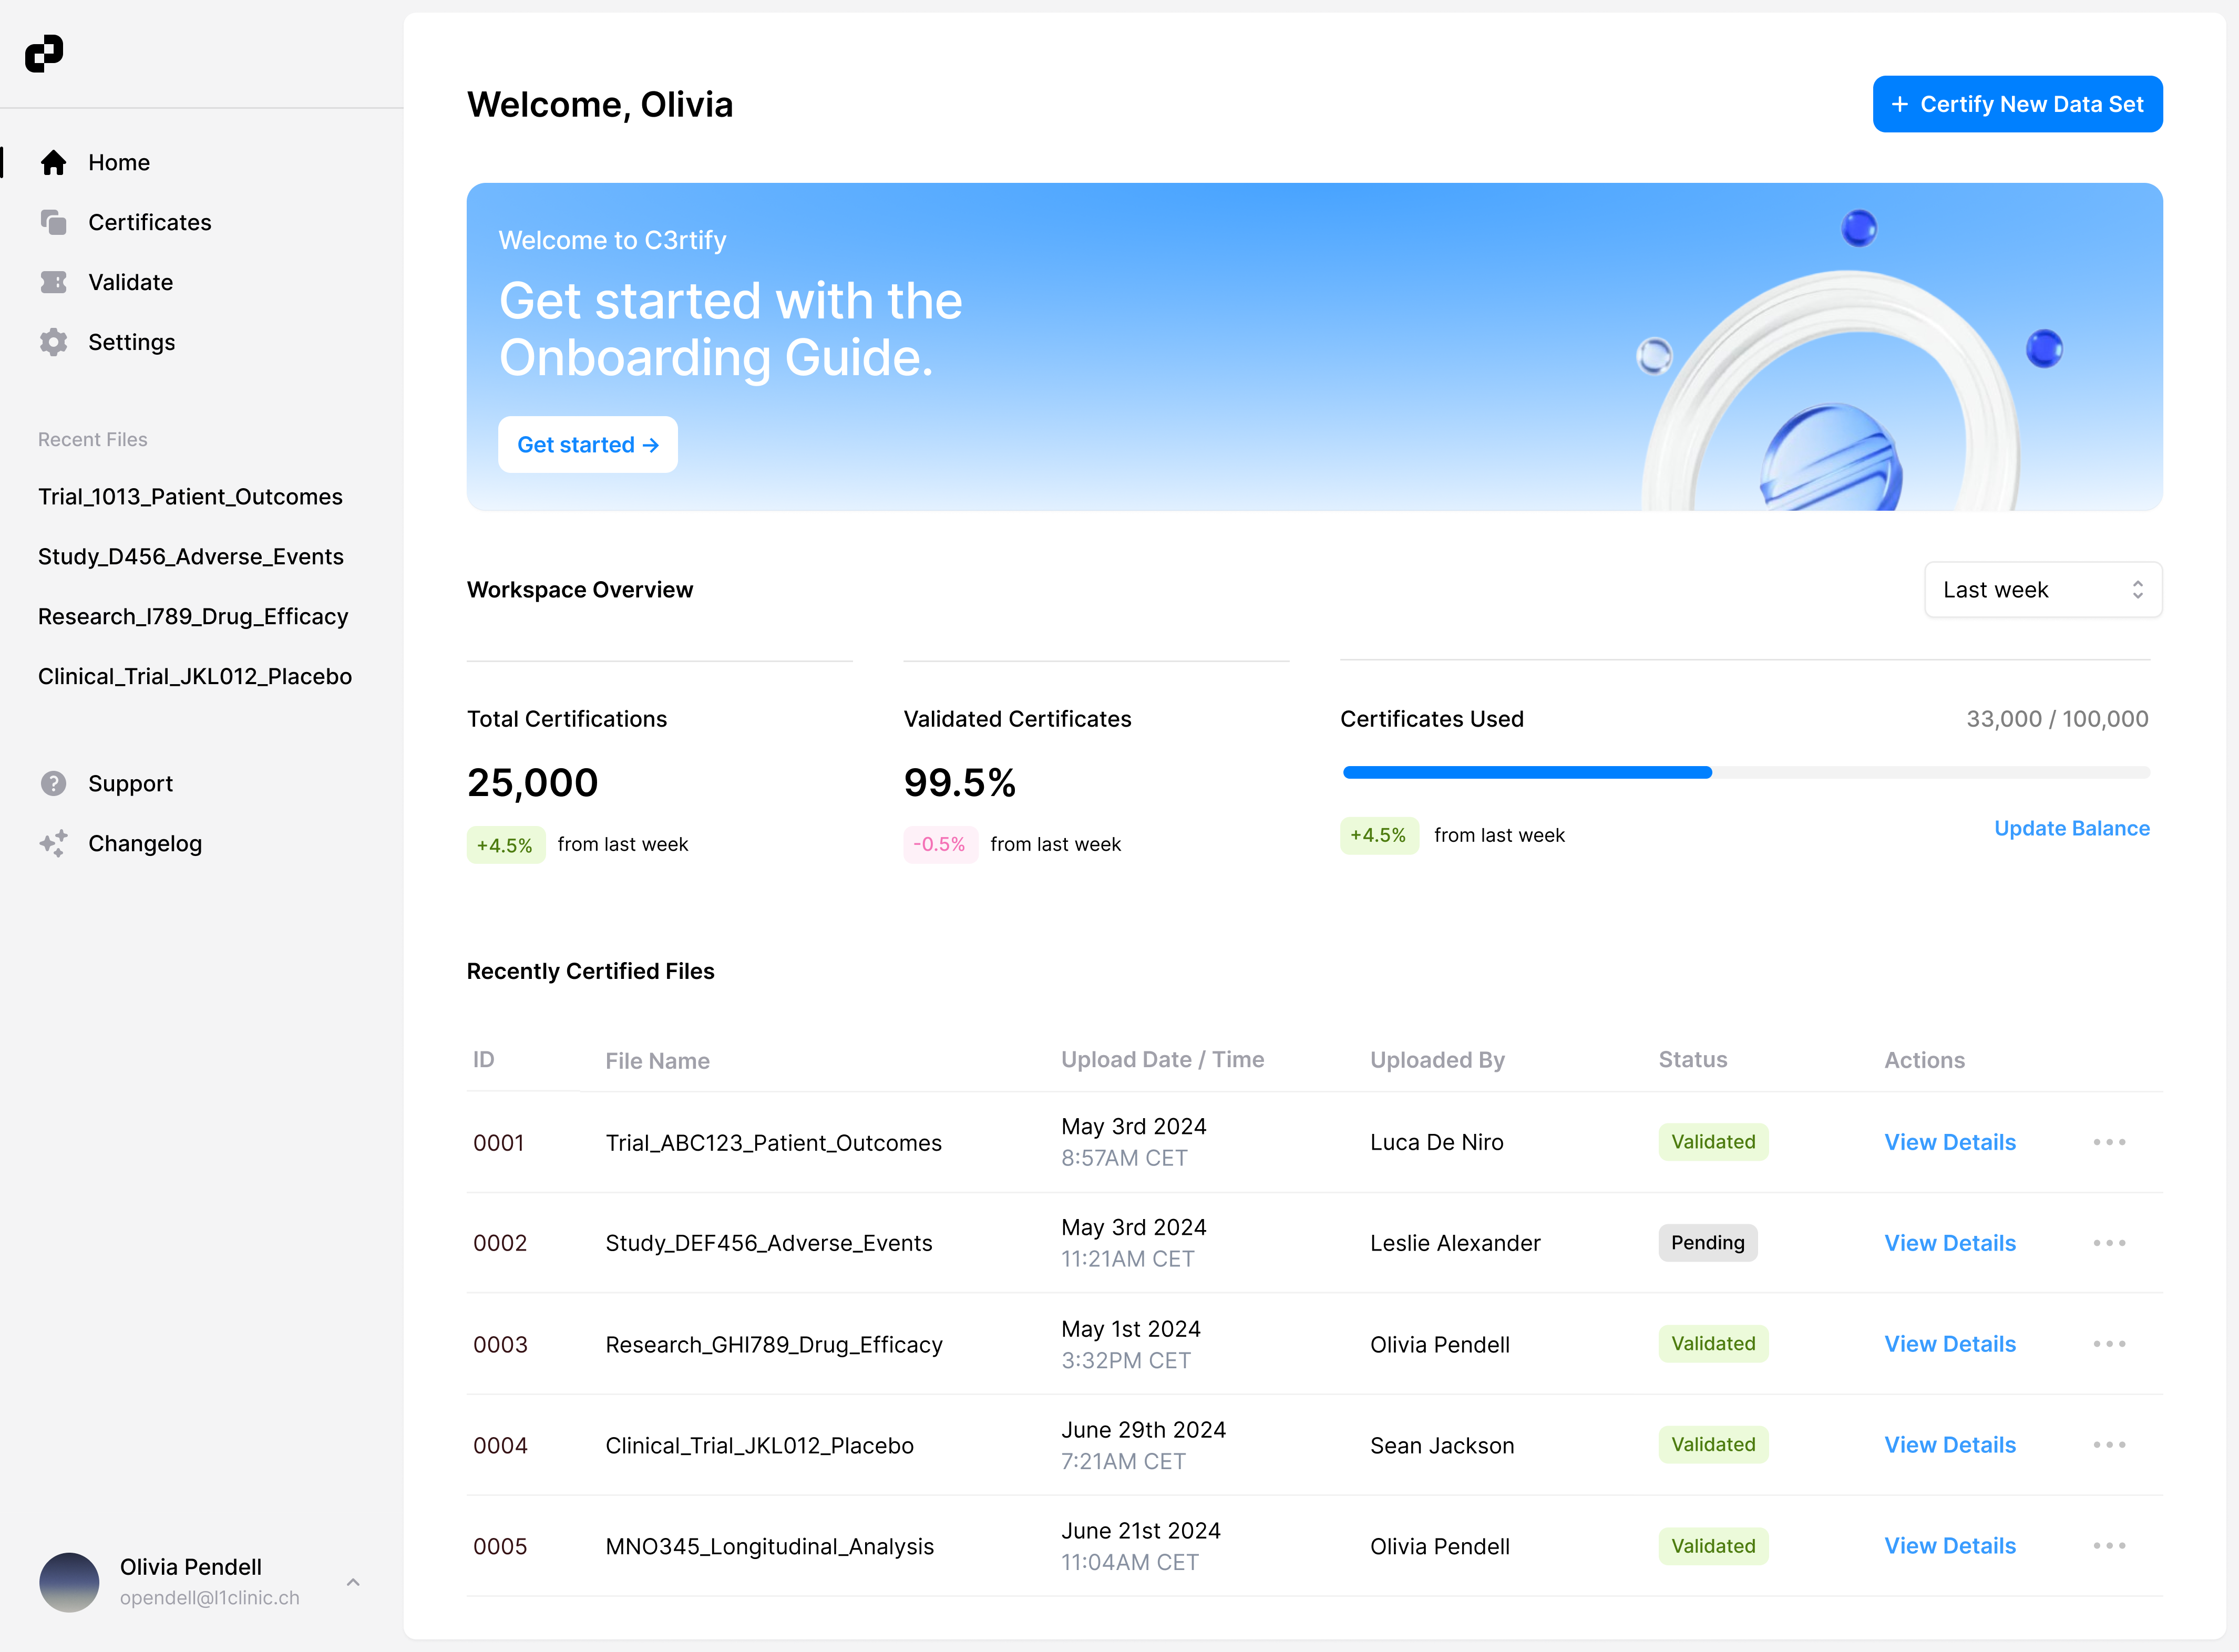Click the C3rtify logo icon
The width and height of the screenshot is (2239, 1652).
44,54
